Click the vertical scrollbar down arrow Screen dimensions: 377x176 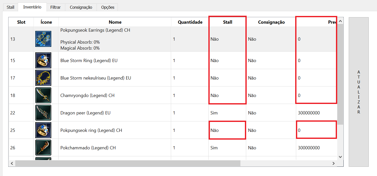point(340,157)
